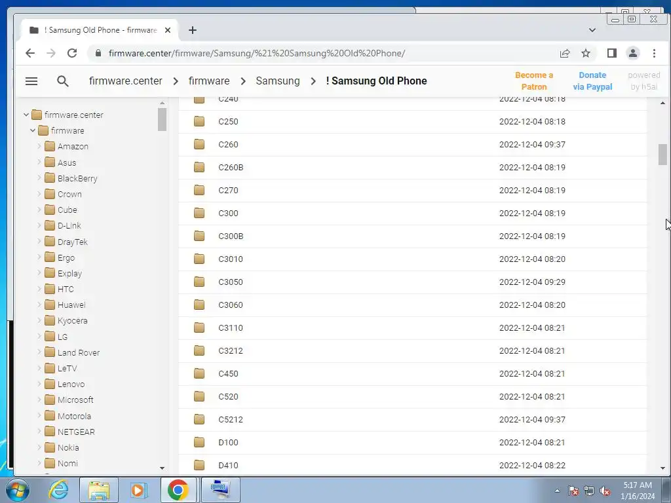This screenshot has height=503, width=671.
Task: Open the D100 folder icon
Action: pyautogui.click(x=199, y=442)
